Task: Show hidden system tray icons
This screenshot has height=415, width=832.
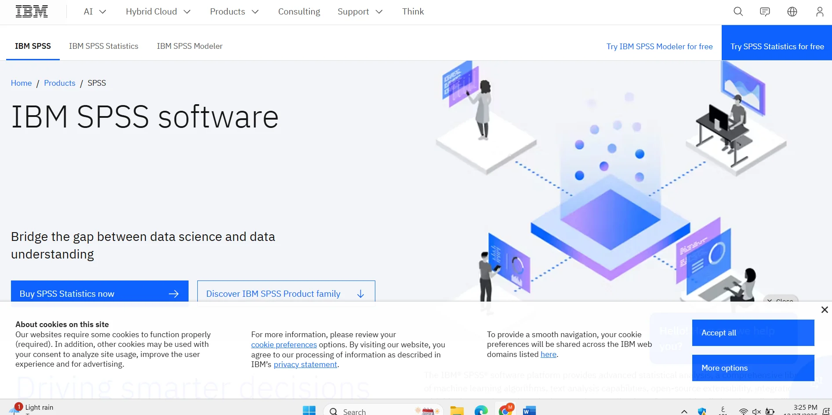Action: [684, 411]
